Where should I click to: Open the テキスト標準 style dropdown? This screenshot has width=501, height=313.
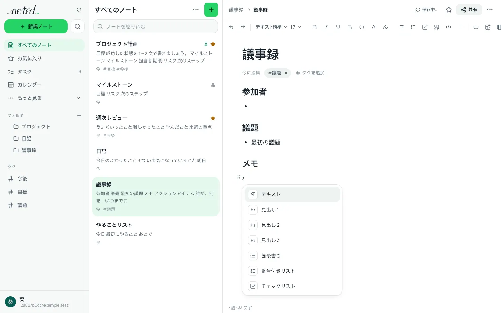pyautogui.click(x=271, y=27)
